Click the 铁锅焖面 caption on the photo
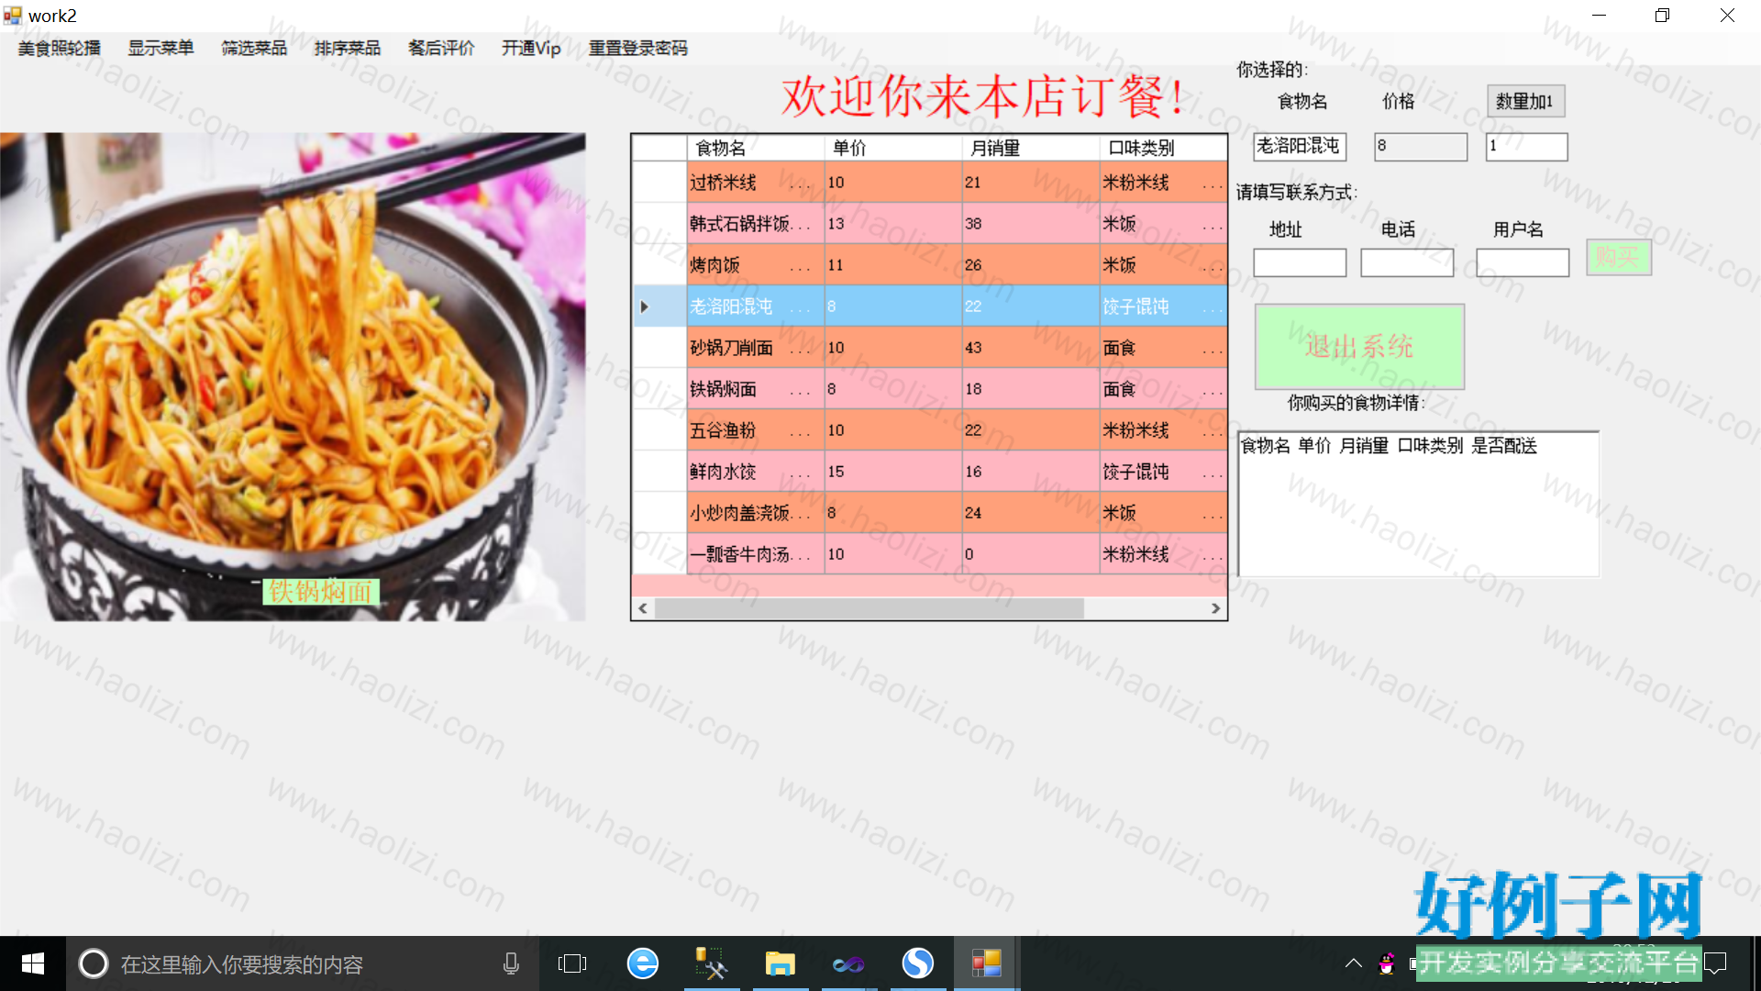Image resolution: width=1761 pixels, height=991 pixels. 321,592
